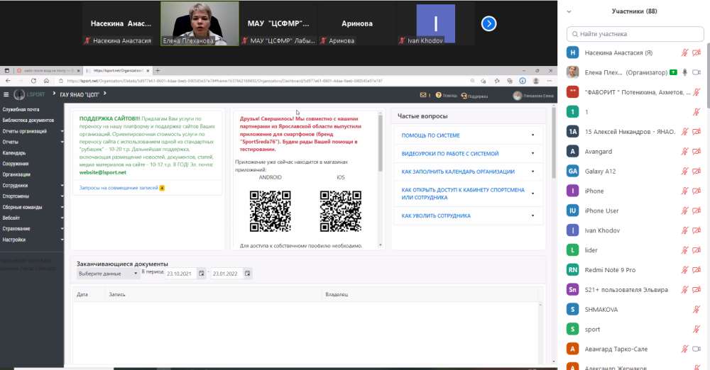Click the muted mic icon for SHMAKOVA
The image size is (710, 370).
[x=697, y=309]
